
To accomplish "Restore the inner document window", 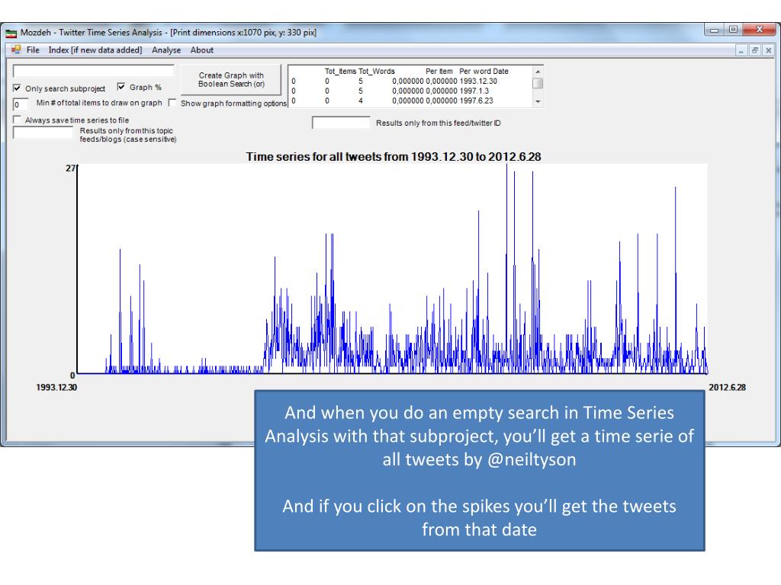I will pos(755,50).
